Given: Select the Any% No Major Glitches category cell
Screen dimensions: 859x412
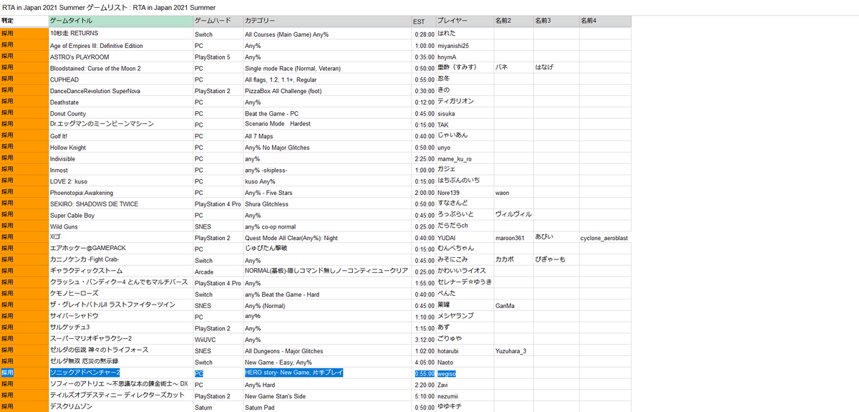Looking at the screenshot, I should point(327,147).
